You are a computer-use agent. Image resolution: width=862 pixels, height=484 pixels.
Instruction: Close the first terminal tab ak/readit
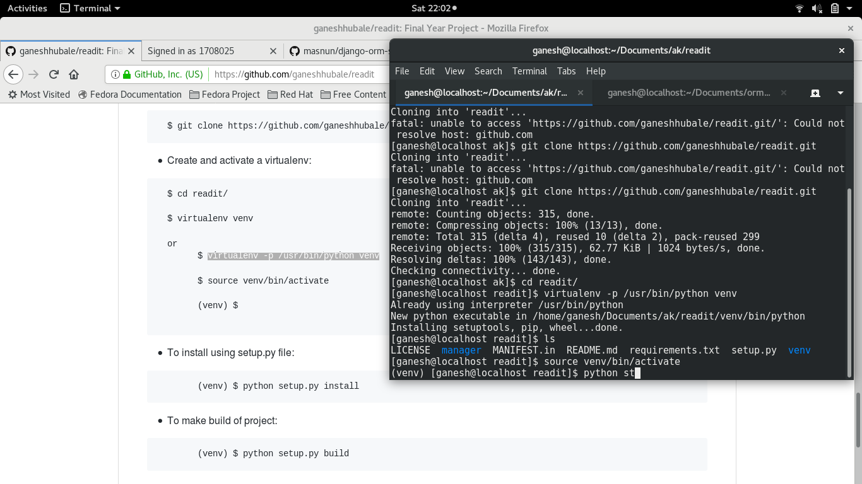click(x=581, y=93)
